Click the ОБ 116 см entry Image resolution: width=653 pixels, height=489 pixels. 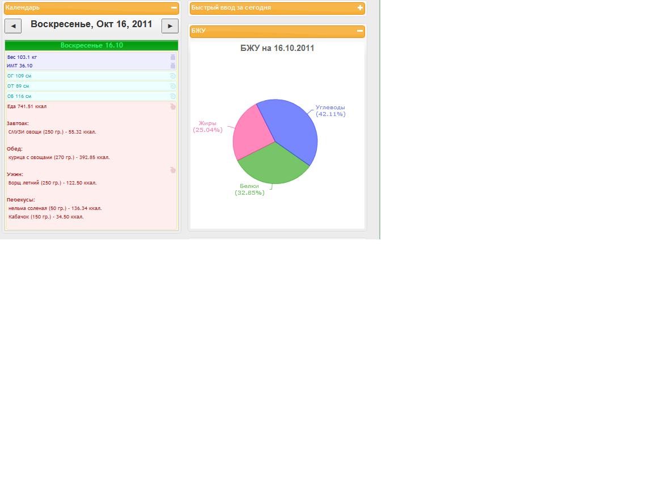pos(19,96)
